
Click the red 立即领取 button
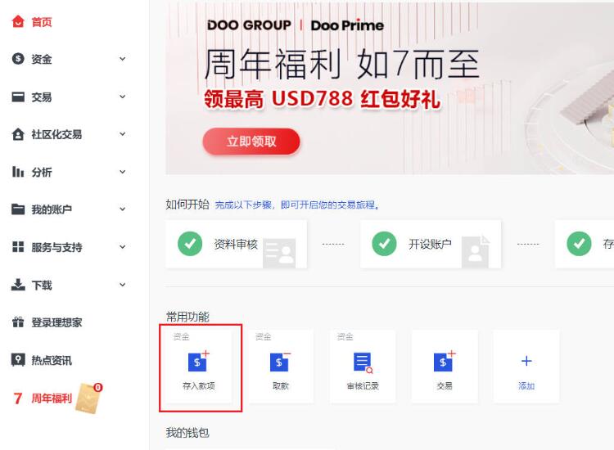(x=251, y=142)
